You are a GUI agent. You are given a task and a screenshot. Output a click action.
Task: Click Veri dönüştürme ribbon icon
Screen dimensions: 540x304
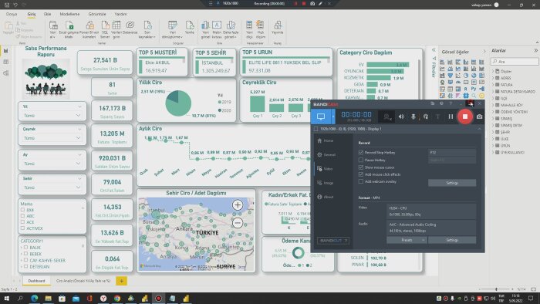click(173, 29)
